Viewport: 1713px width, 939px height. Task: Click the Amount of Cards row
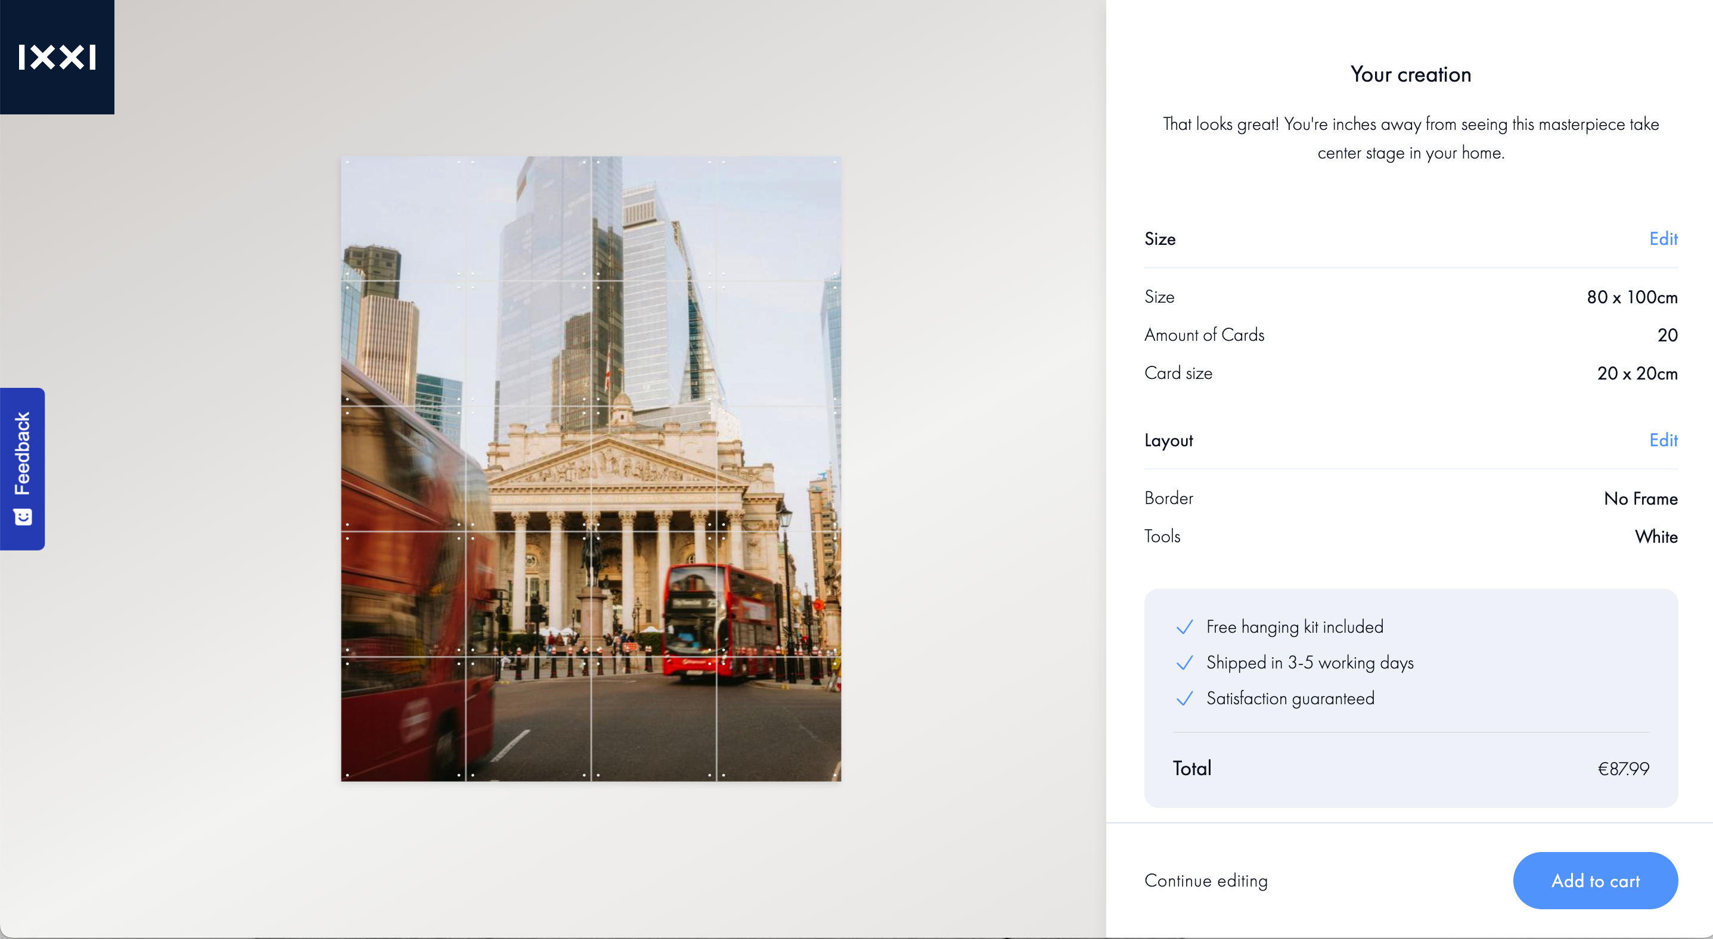click(1410, 335)
